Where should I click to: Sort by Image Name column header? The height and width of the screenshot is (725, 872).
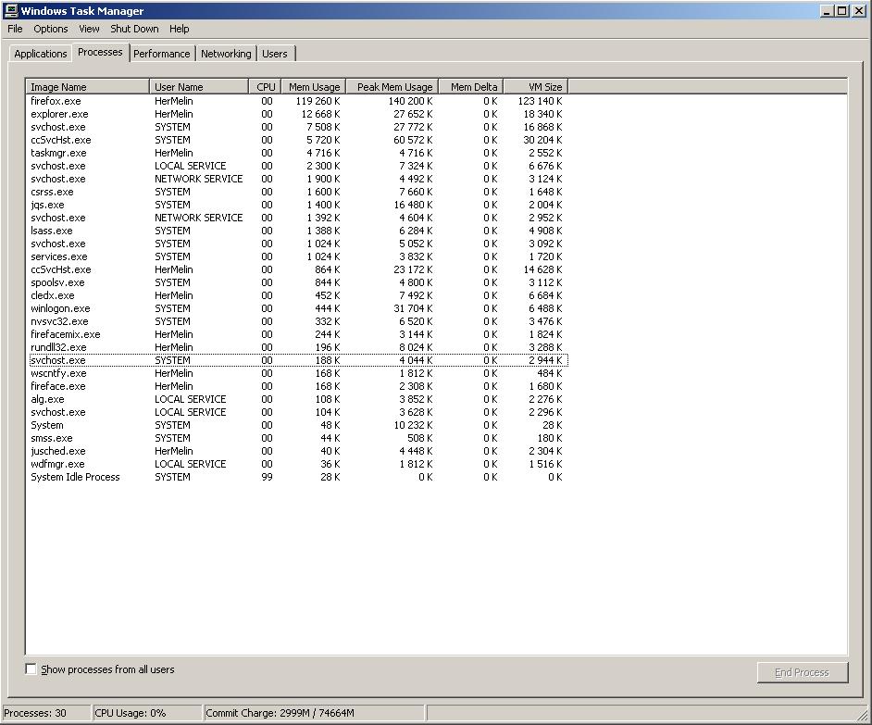pos(88,87)
